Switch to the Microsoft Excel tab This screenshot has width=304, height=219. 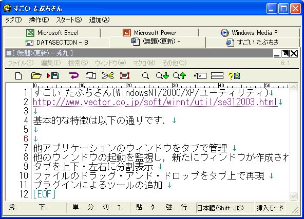point(52,32)
